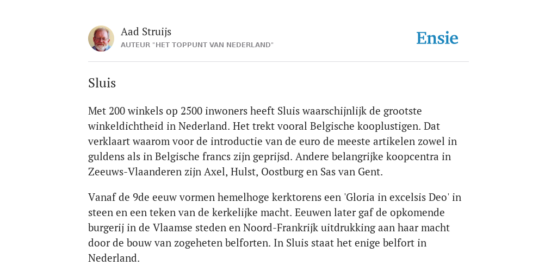
Task: Select the author name Aad Struijs
Action: (146, 31)
